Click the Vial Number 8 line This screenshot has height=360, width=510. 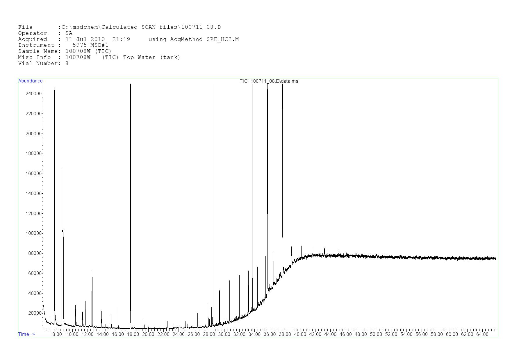[x=43, y=64]
